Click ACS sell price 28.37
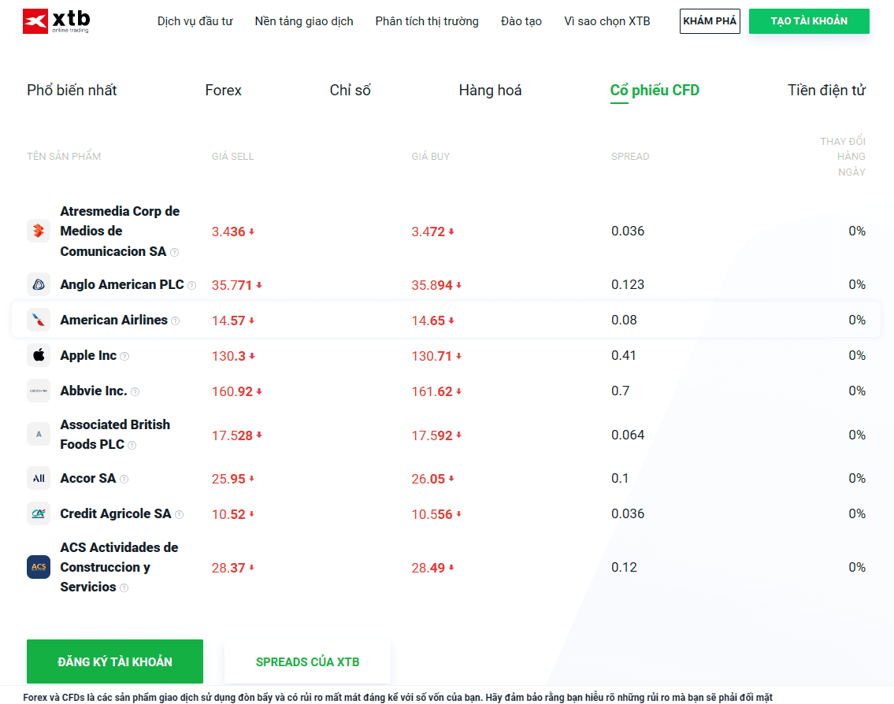Image resolution: width=894 pixels, height=704 pixels. (228, 568)
